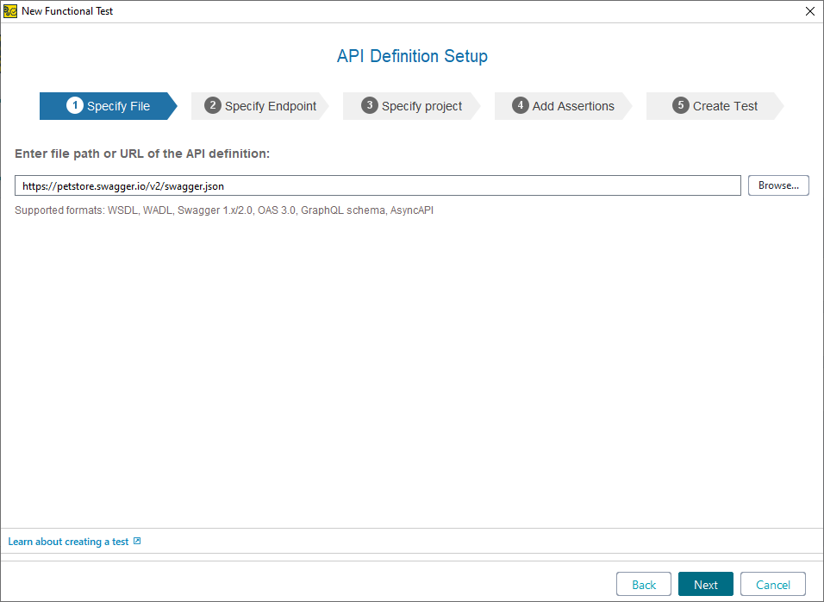Click the circled 5 on Create Test step
The width and height of the screenshot is (824, 602).
[x=680, y=105]
